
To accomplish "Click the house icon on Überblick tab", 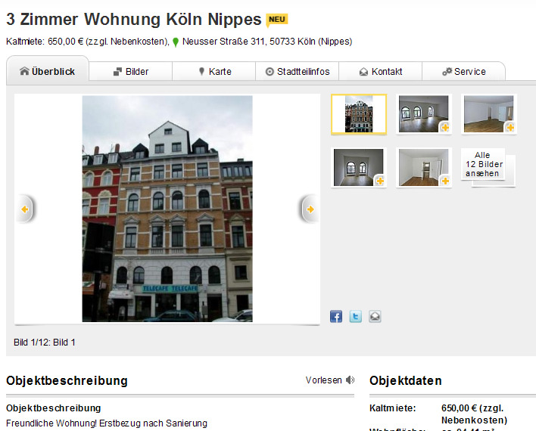I will pos(24,71).
